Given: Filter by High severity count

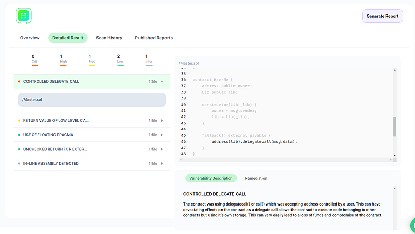Looking at the screenshot, I should 63,59.
